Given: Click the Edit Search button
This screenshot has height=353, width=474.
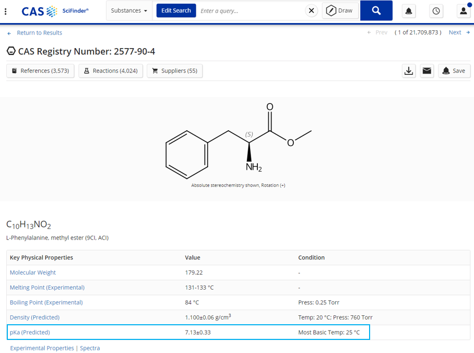Looking at the screenshot, I should tap(176, 10).
